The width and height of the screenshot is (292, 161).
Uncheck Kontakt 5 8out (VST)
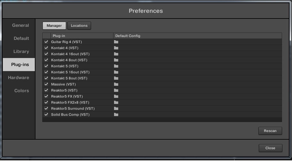tap(46, 78)
